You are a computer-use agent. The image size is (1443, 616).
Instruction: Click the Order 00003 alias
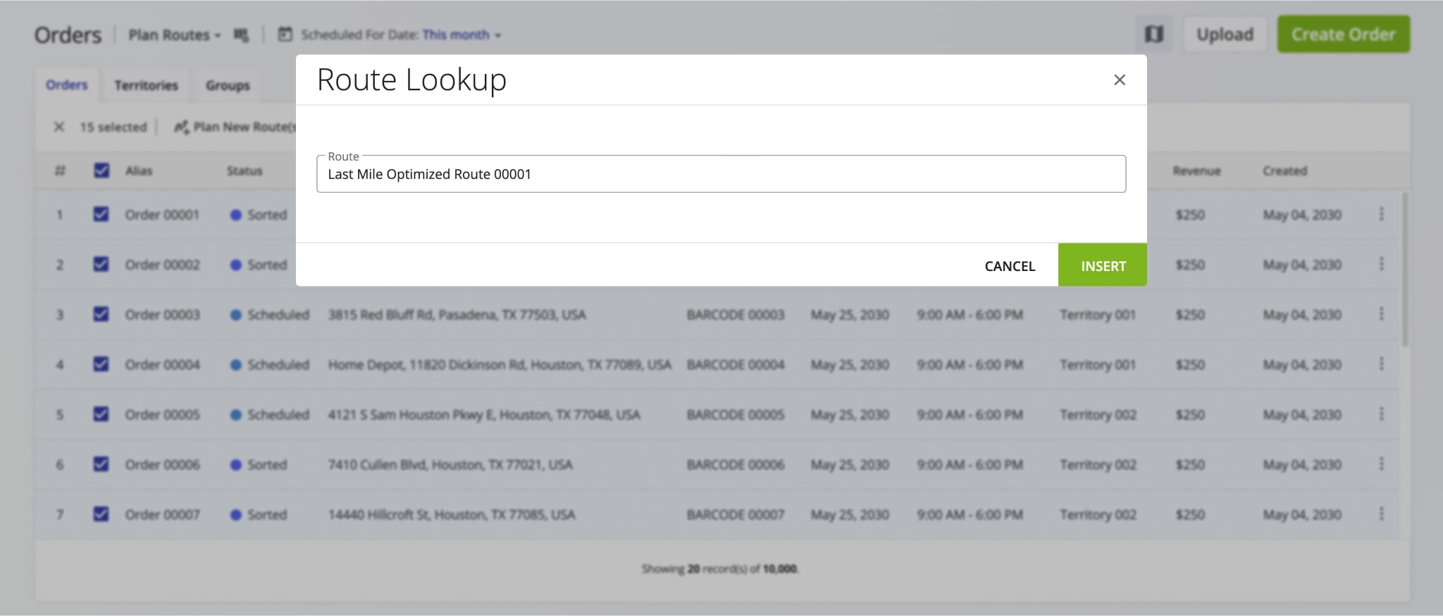[162, 315]
